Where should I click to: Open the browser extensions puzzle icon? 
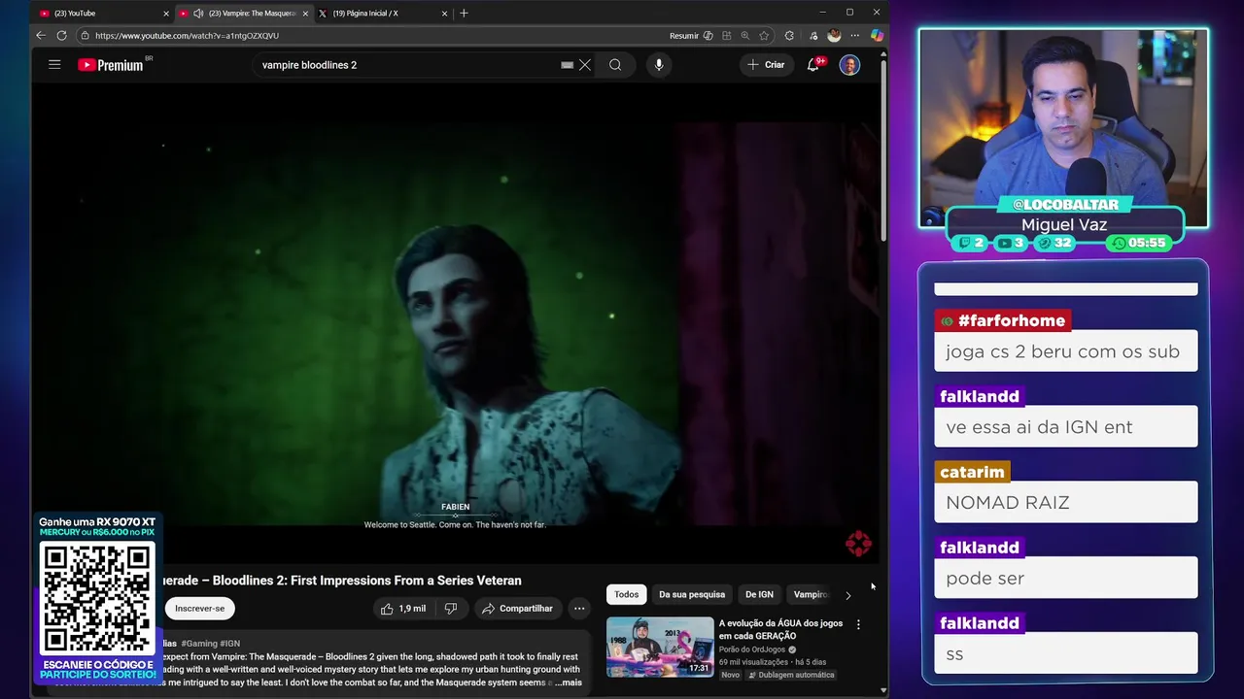point(789,36)
